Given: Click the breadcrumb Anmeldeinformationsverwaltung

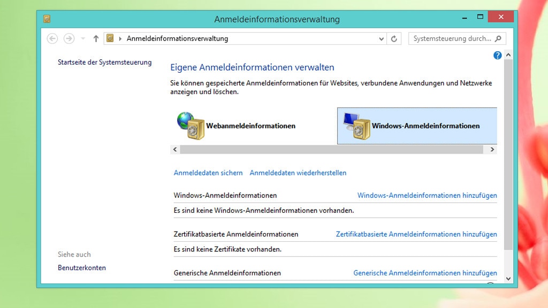Looking at the screenshot, I should pyautogui.click(x=177, y=38).
